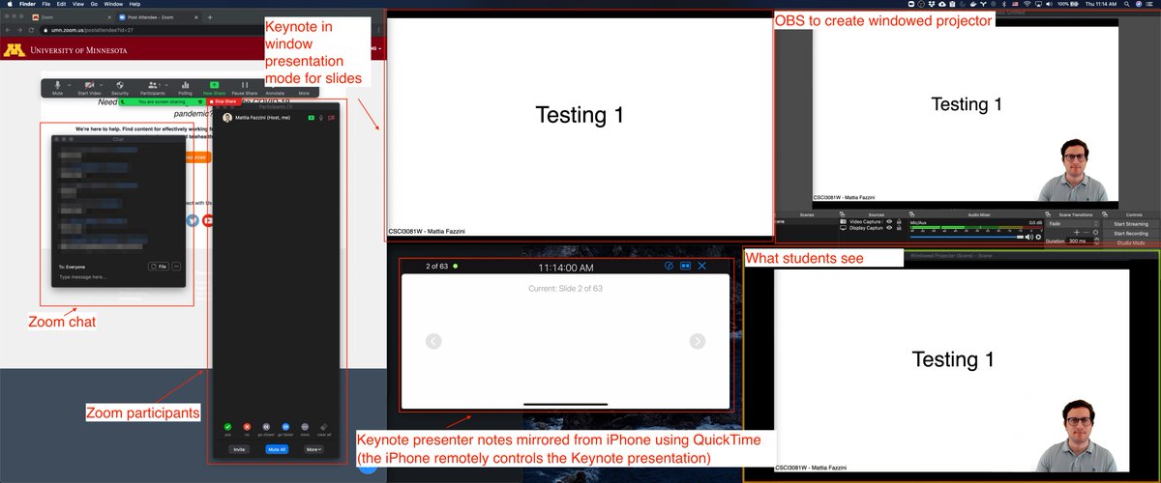
Task: Open Participants from Zoom toolbar
Action: (152, 87)
